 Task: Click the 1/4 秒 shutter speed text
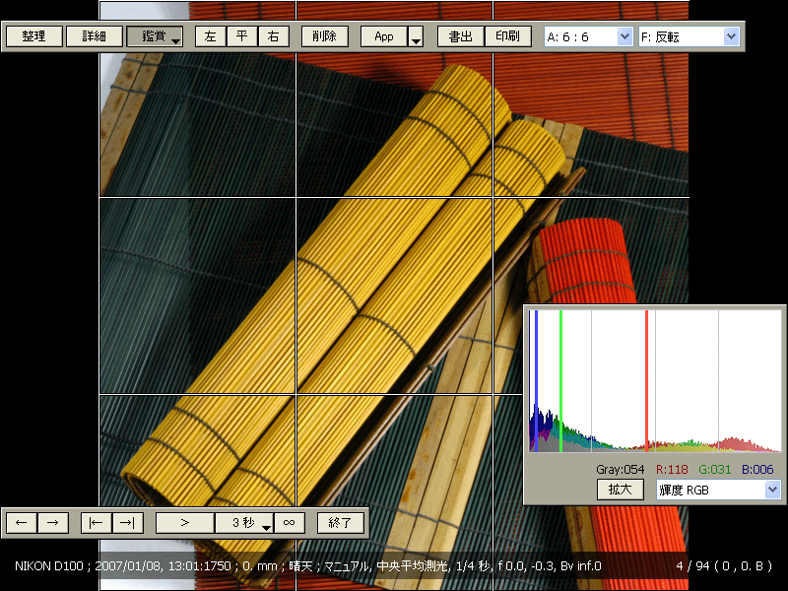(474, 566)
